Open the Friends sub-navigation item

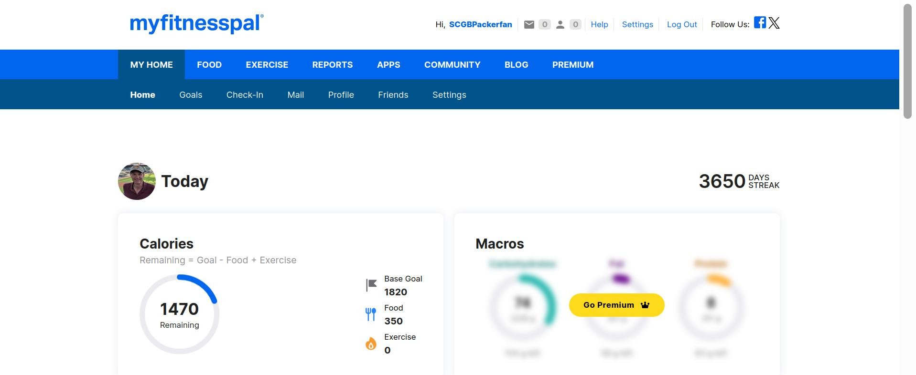pos(393,94)
